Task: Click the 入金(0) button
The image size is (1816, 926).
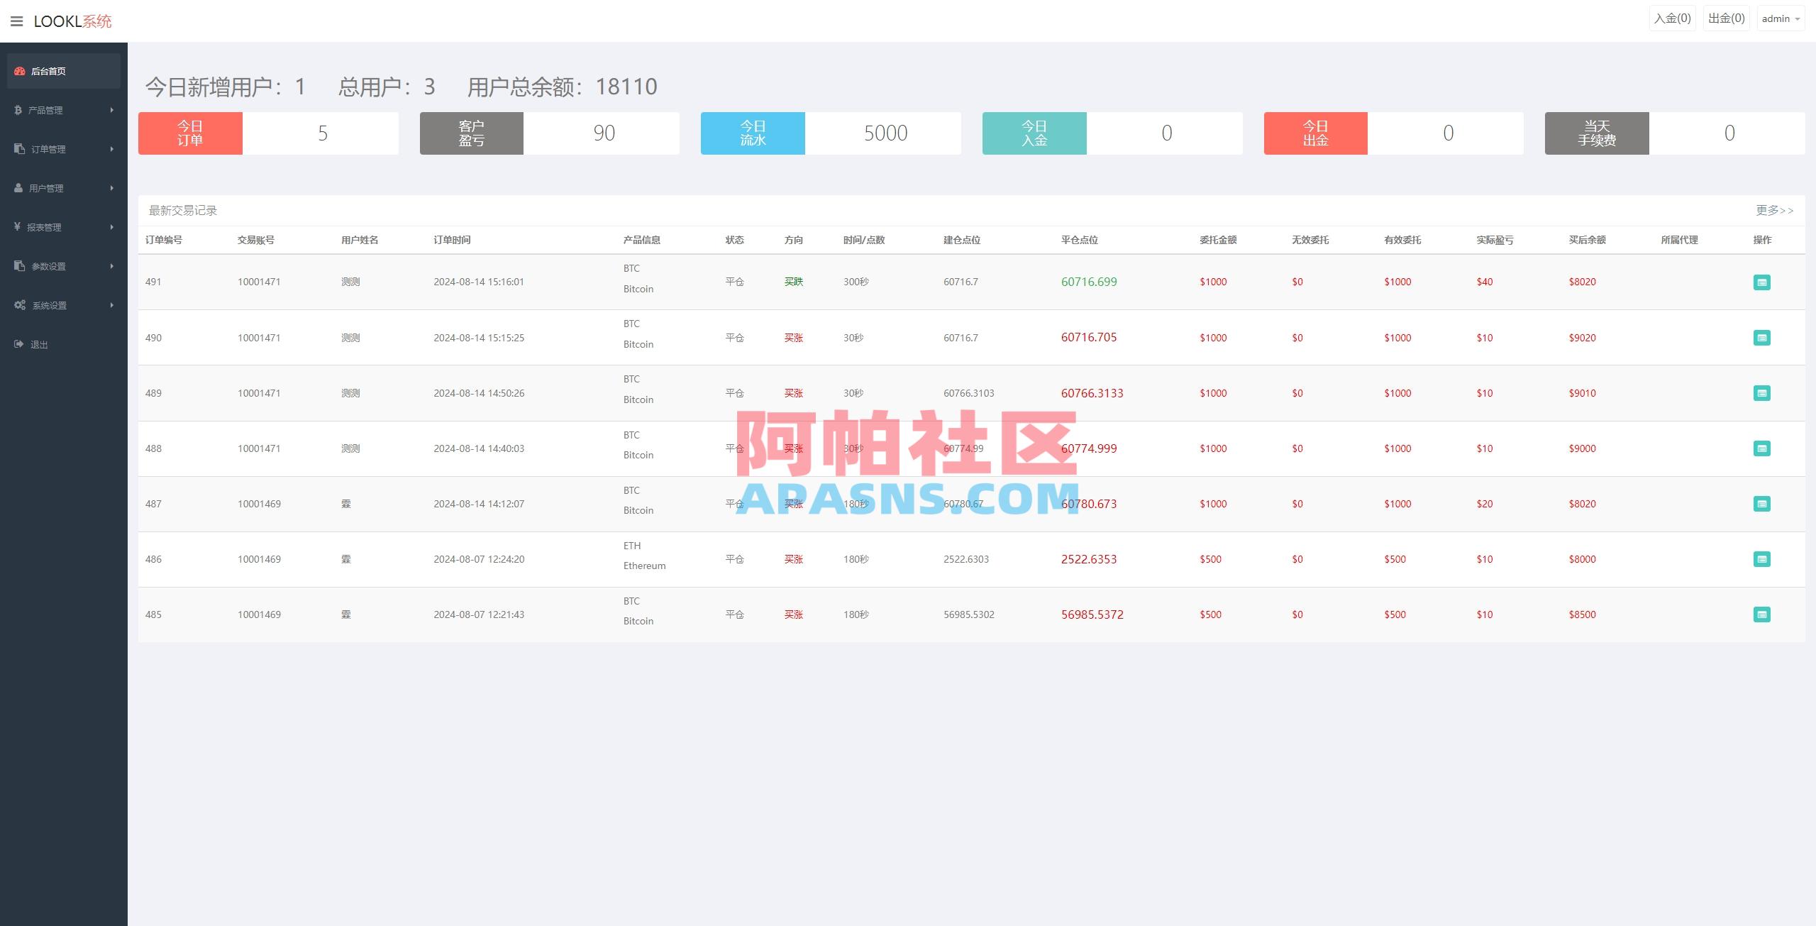Action: point(1672,18)
